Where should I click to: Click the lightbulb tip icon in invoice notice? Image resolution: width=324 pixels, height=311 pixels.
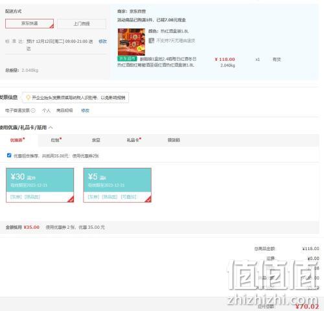pos(28,98)
